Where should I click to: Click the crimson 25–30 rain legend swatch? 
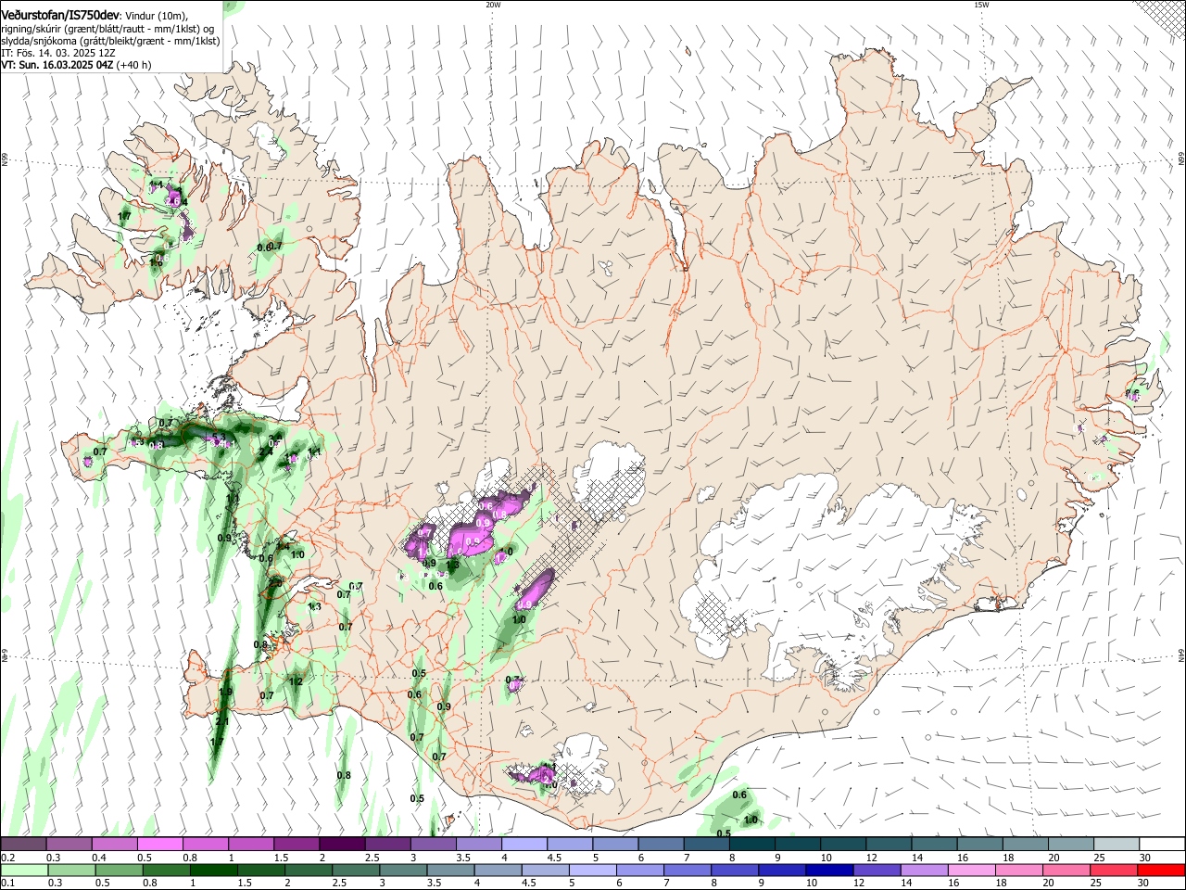point(1115,870)
